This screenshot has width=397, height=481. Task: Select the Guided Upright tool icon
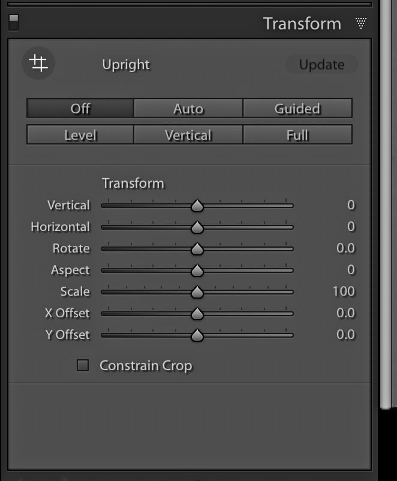[38, 63]
